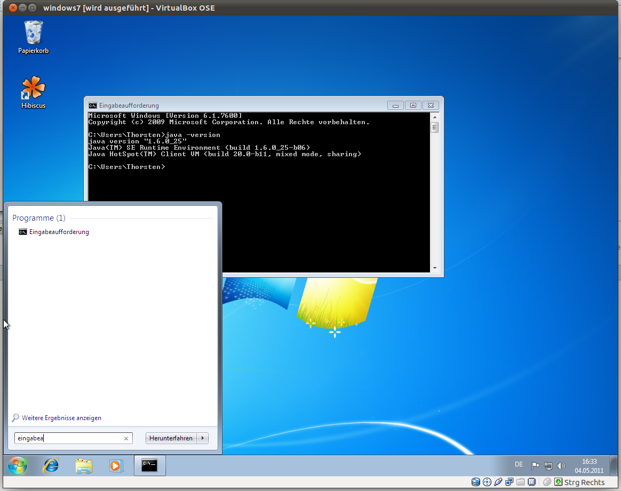Click the VirtualBox host key green arrow icon
Image resolution: width=621 pixels, height=491 pixels.
[x=558, y=482]
